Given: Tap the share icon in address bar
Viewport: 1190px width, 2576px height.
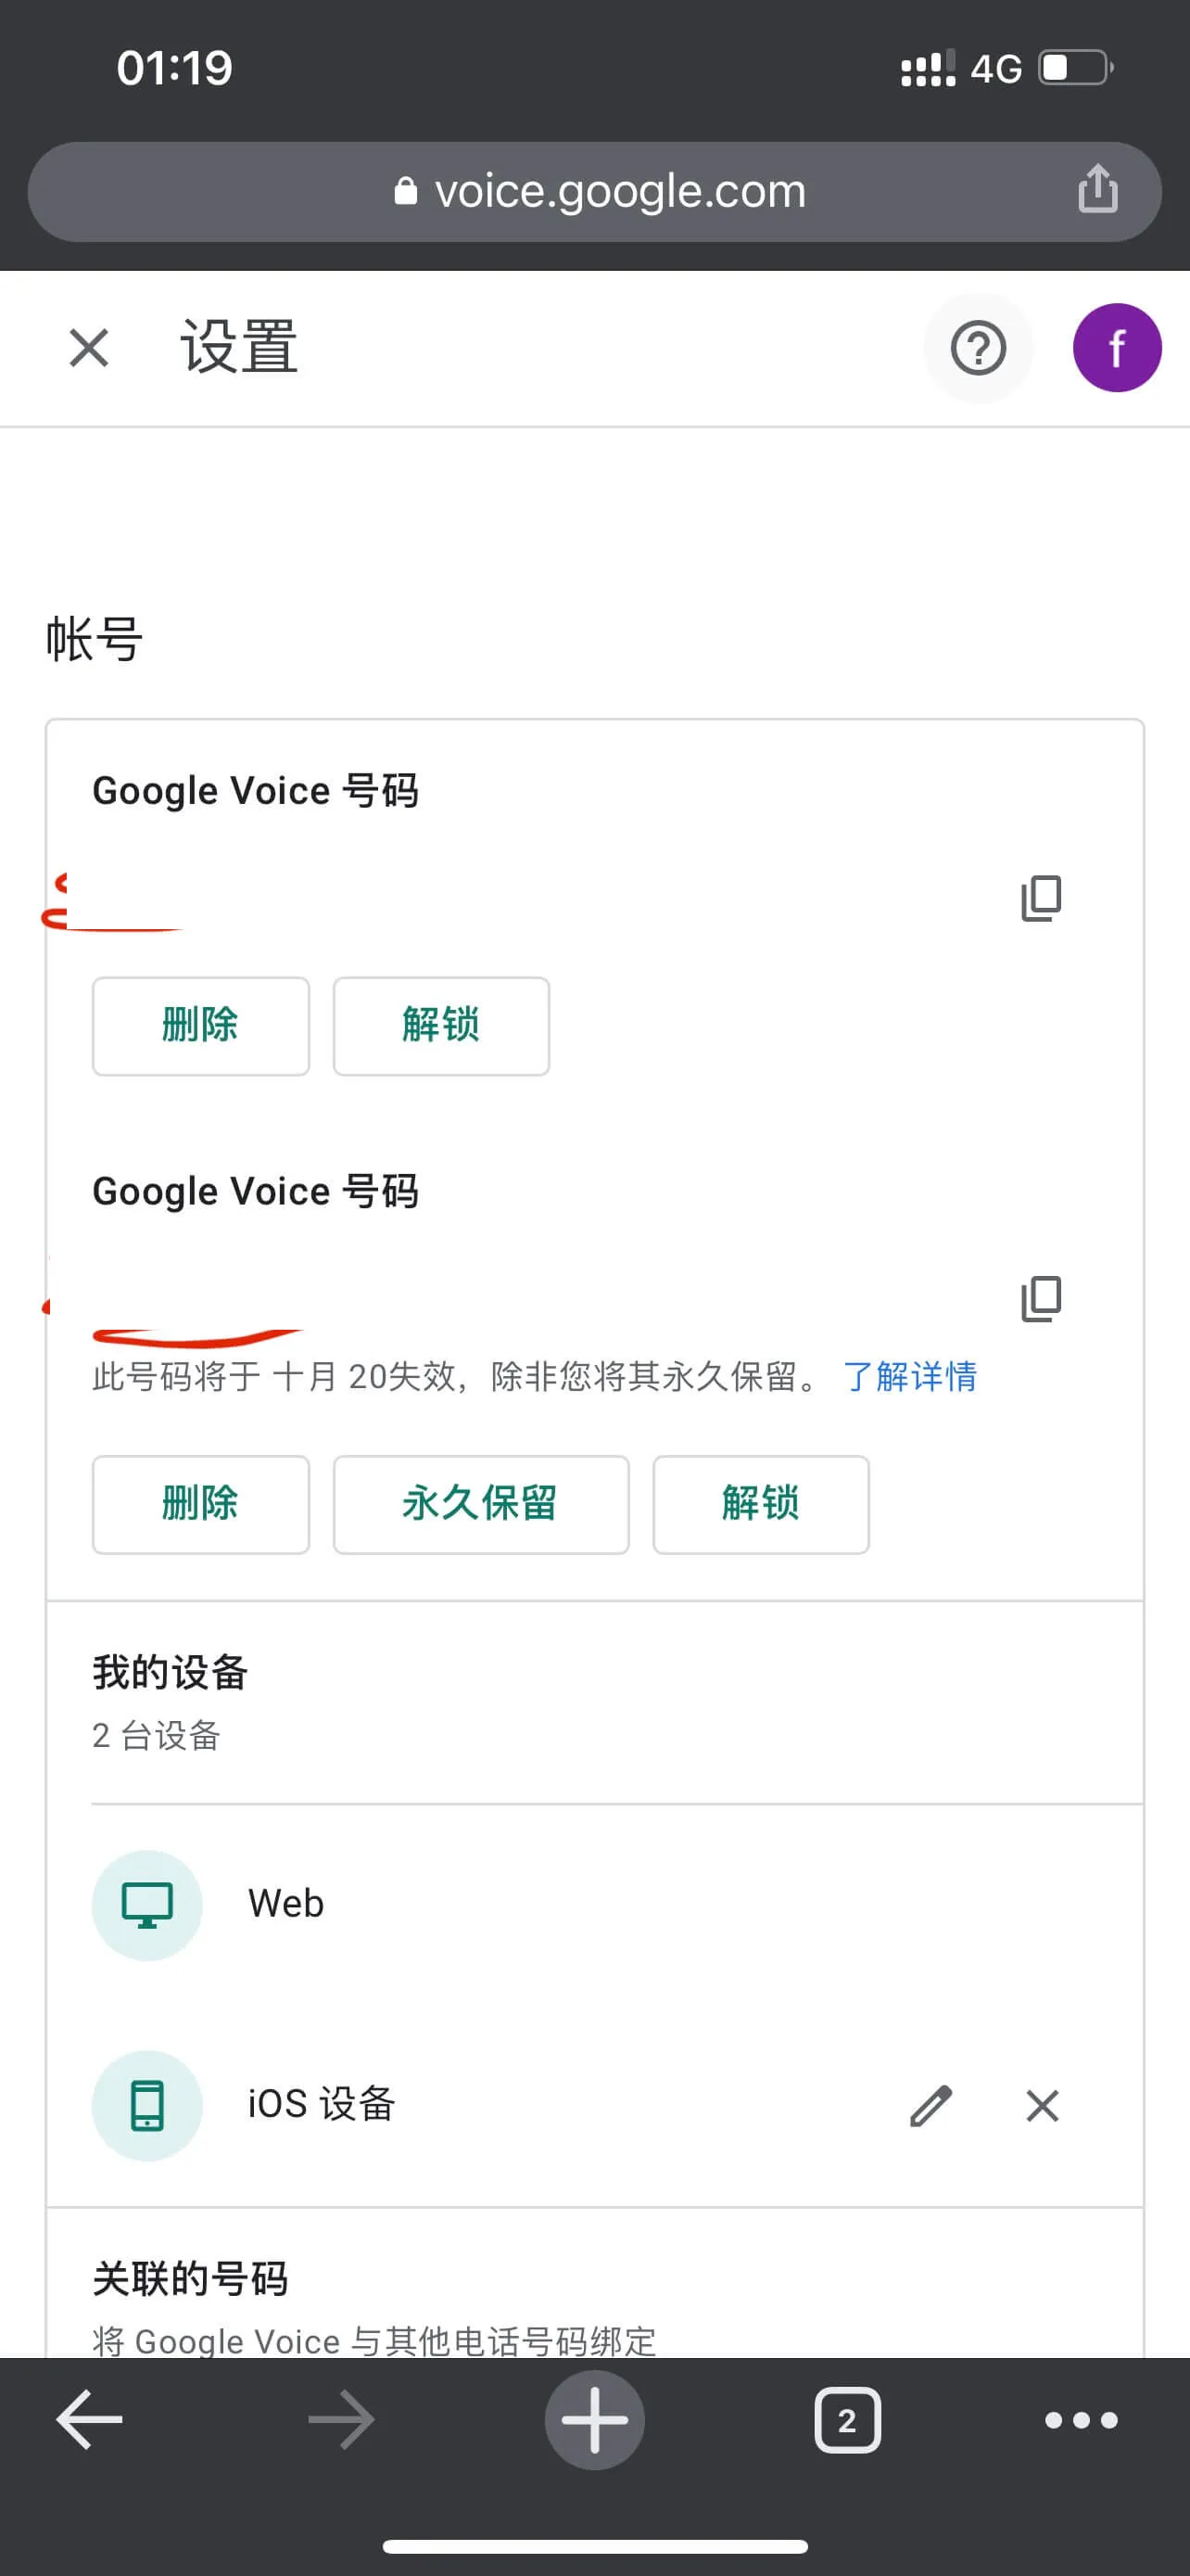Looking at the screenshot, I should click(1097, 189).
